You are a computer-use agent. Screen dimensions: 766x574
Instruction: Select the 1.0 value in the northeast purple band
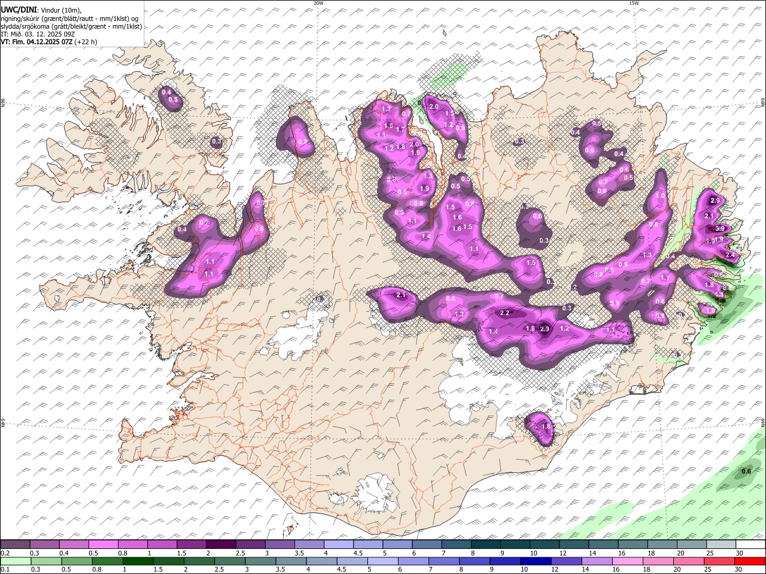tap(661, 196)
